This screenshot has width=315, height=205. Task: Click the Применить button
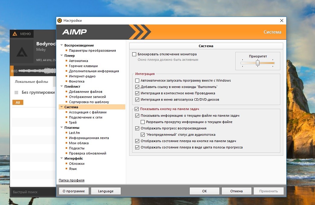269,191
